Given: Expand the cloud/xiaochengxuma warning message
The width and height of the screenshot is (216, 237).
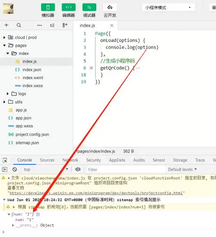Looking at the screenshot, I should [x=9, y=178].
